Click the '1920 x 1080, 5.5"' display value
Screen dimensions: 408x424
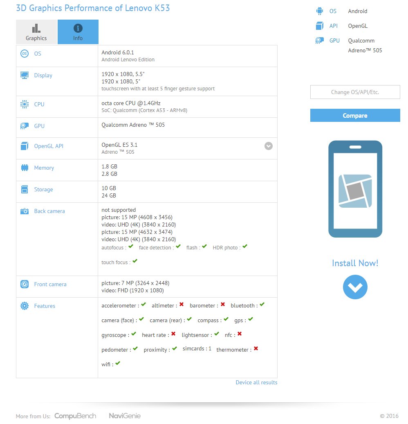(x=123, y=74)
